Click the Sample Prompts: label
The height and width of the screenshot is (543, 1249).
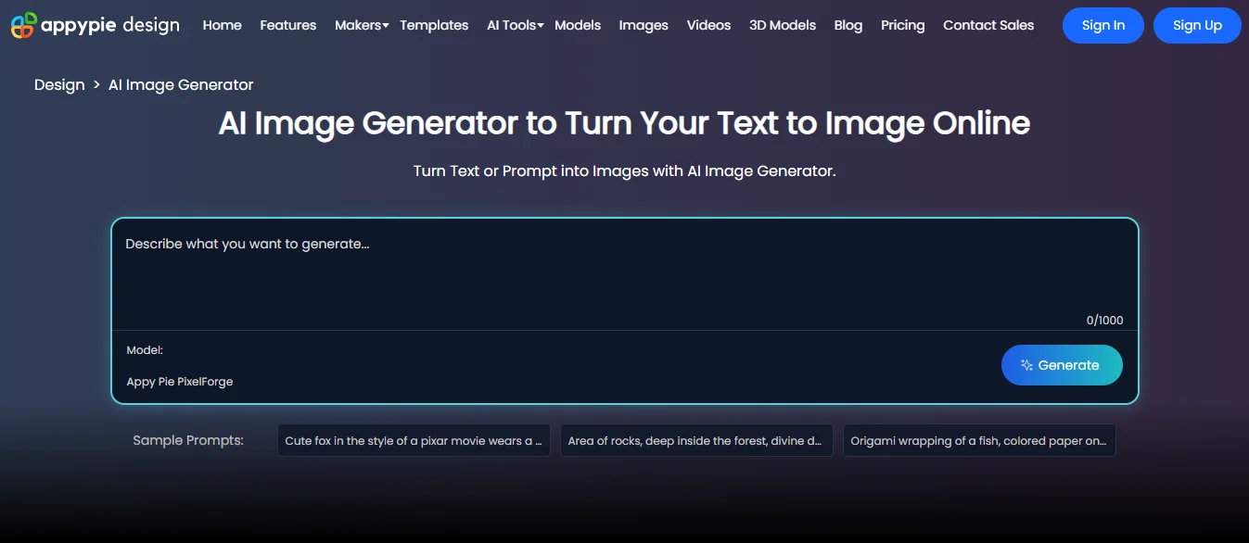(188, 440)
